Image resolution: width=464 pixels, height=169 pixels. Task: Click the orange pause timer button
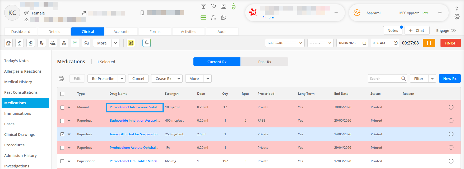(429, 43)
